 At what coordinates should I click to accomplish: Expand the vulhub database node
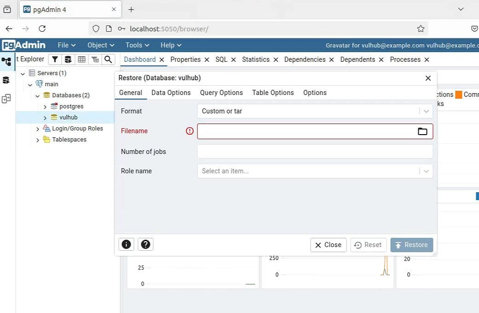pyautogui.click(x=45, y=118)
